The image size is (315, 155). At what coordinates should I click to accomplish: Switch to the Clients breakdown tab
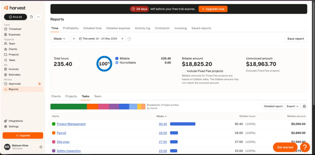tap(56, 96)
